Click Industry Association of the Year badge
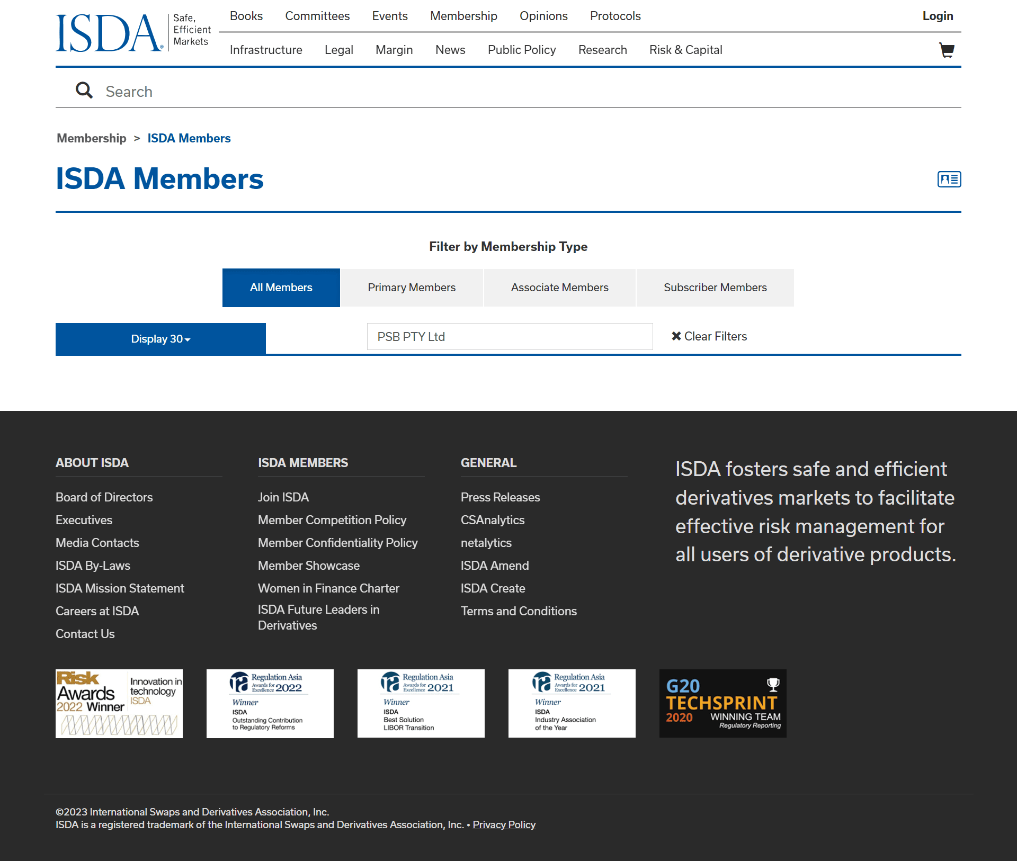 tap(572, 703)
